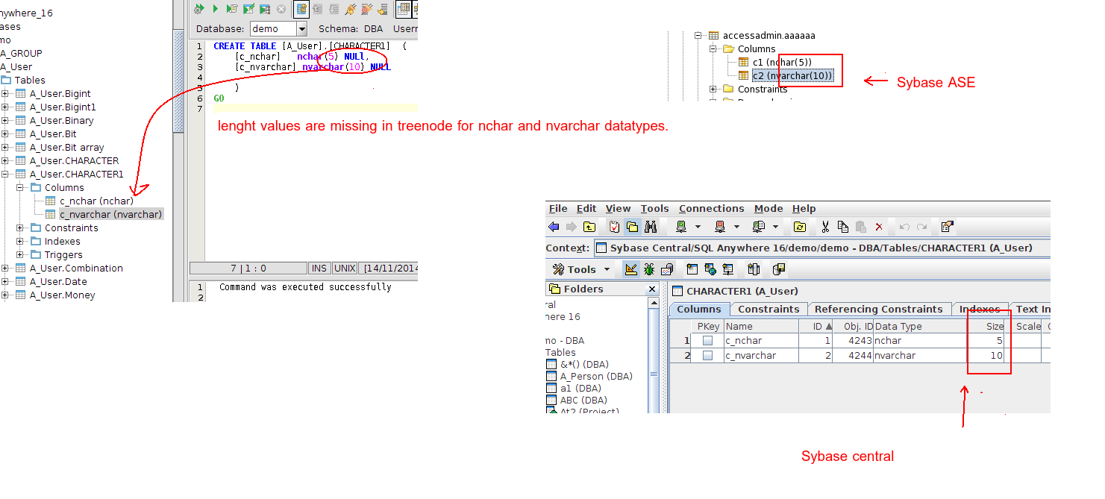Click the nvarchar data type cell

click(921, 356)
